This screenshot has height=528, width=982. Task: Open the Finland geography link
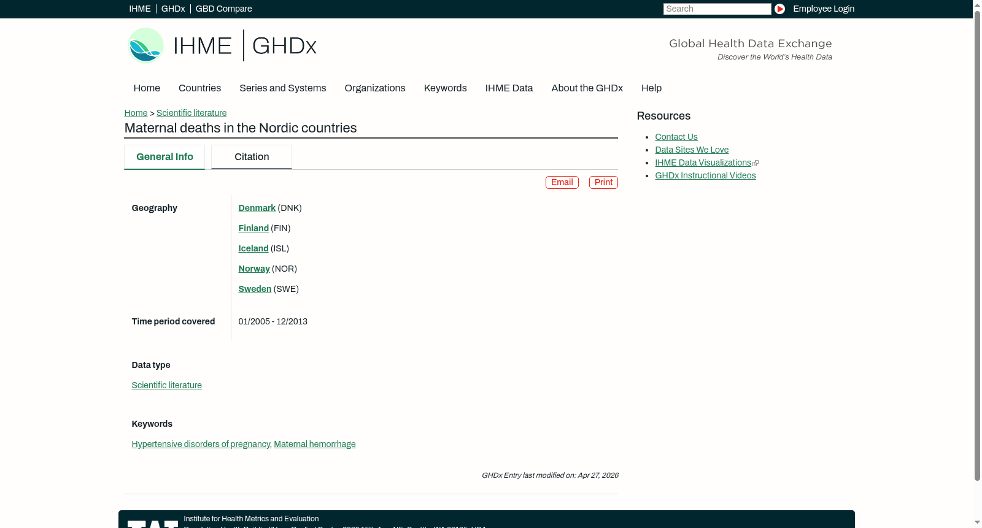[x=253, y=228]
